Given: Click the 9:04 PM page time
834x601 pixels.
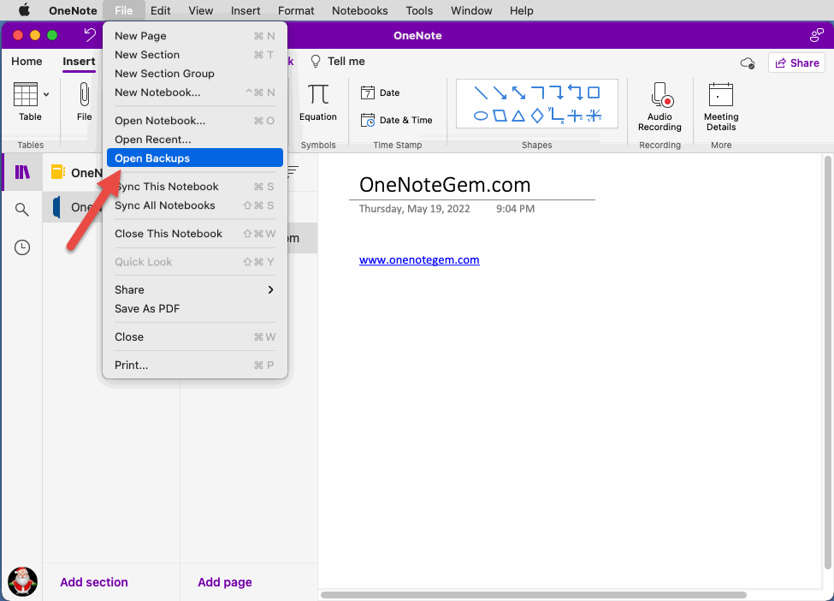Looking at the screenshot, I should click(515, 209).
